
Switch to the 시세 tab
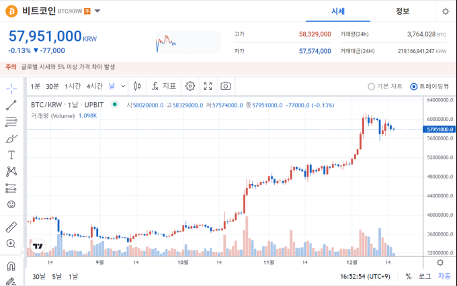[338, 11]
